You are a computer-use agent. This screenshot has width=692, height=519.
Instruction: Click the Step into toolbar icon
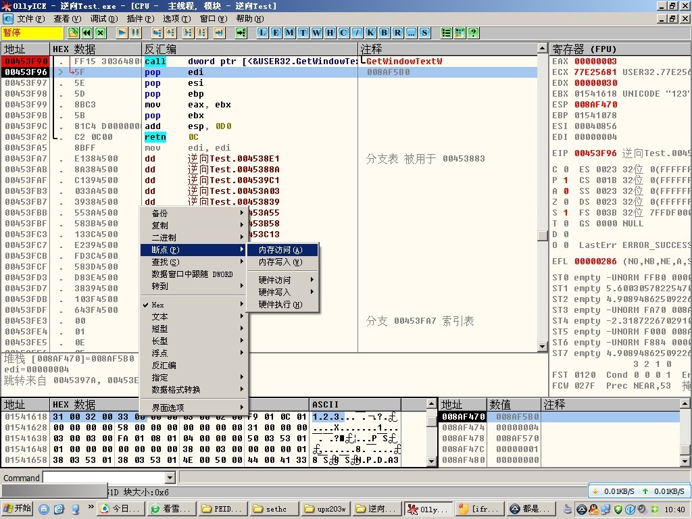[157, 32]
